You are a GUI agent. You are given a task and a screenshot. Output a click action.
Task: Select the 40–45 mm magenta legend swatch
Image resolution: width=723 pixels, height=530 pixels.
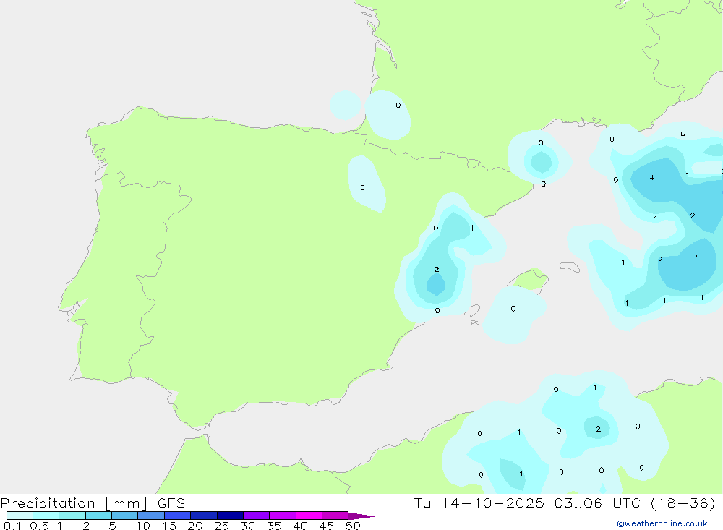click(x=309, y=516)
